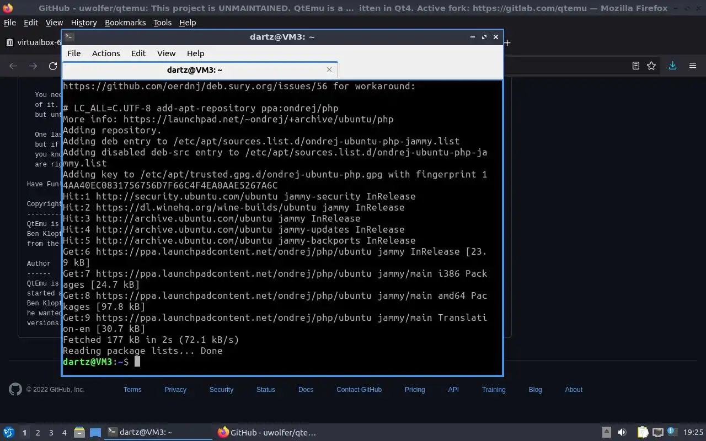Open the Privacy footer link
The image size is (706, 441).
(175, 390)
